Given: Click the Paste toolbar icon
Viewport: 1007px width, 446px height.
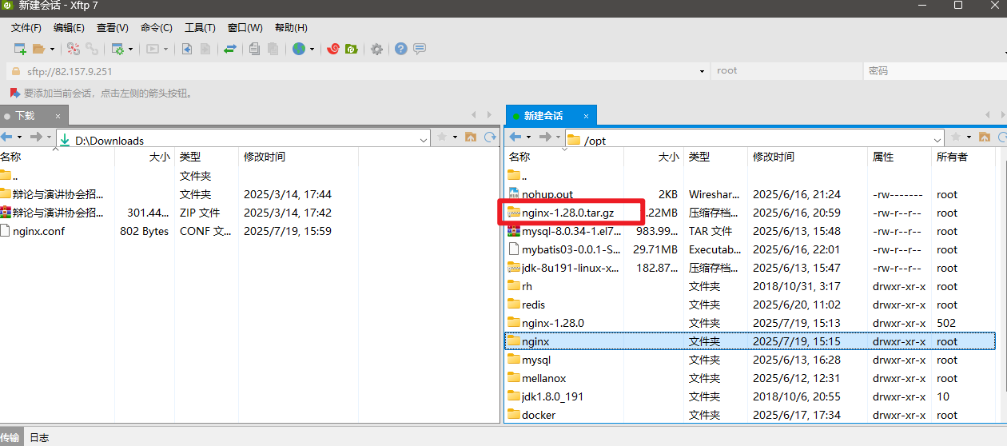Looking at the screenshot, I should (x=273, y=49).
